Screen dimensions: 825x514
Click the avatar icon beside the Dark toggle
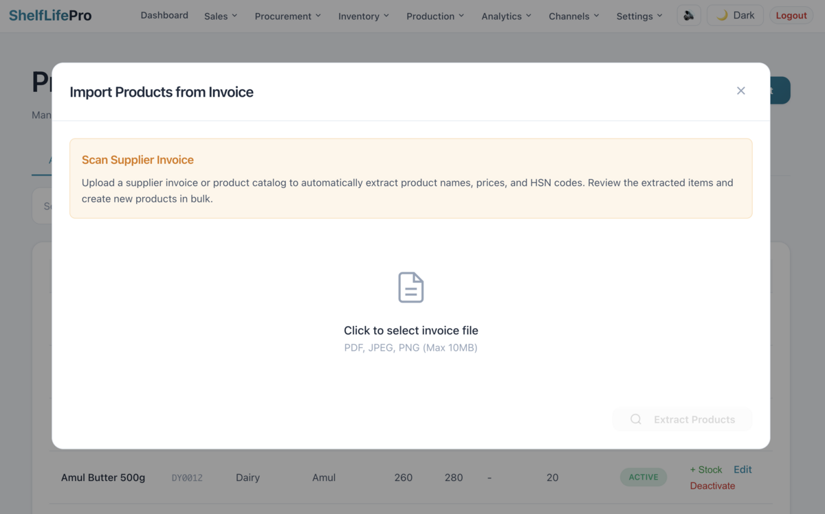pyautogui.click(x=688, y=14)
